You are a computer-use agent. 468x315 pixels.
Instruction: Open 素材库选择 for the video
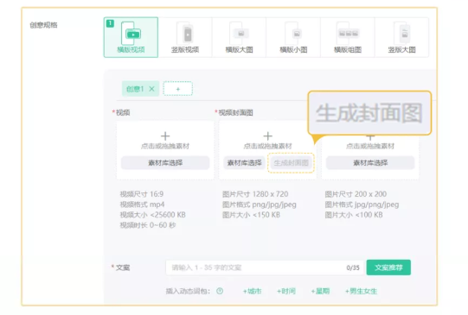165,162
